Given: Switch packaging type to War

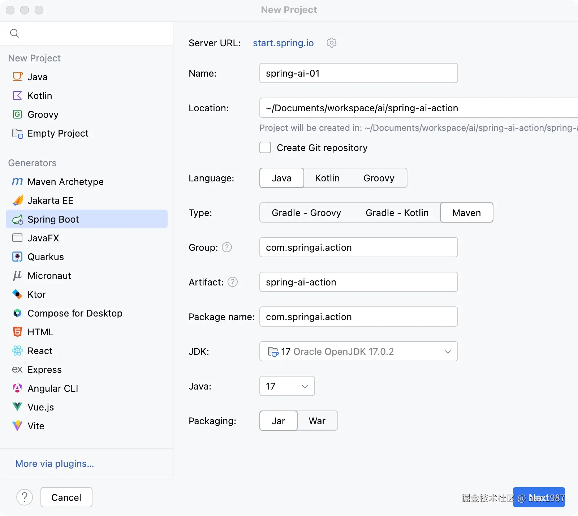Looking at the screenshot, I should coord(317,421).
